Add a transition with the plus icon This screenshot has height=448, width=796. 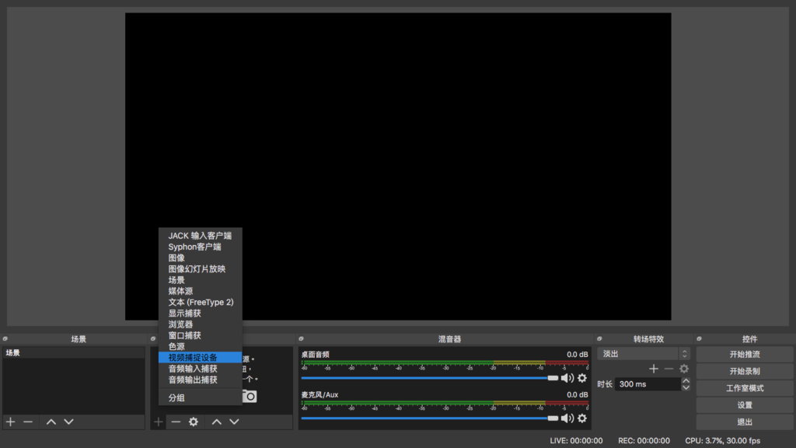pyautogui.click(x=654, y=368)
